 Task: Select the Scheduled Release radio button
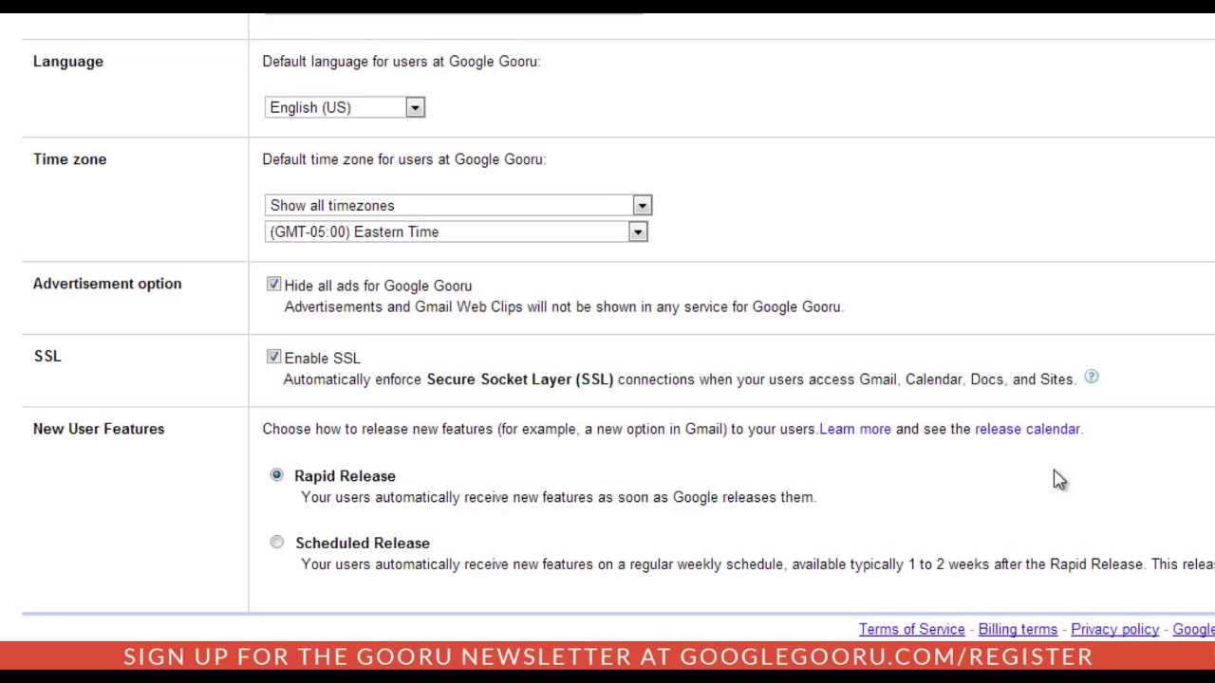click(276, 542)
